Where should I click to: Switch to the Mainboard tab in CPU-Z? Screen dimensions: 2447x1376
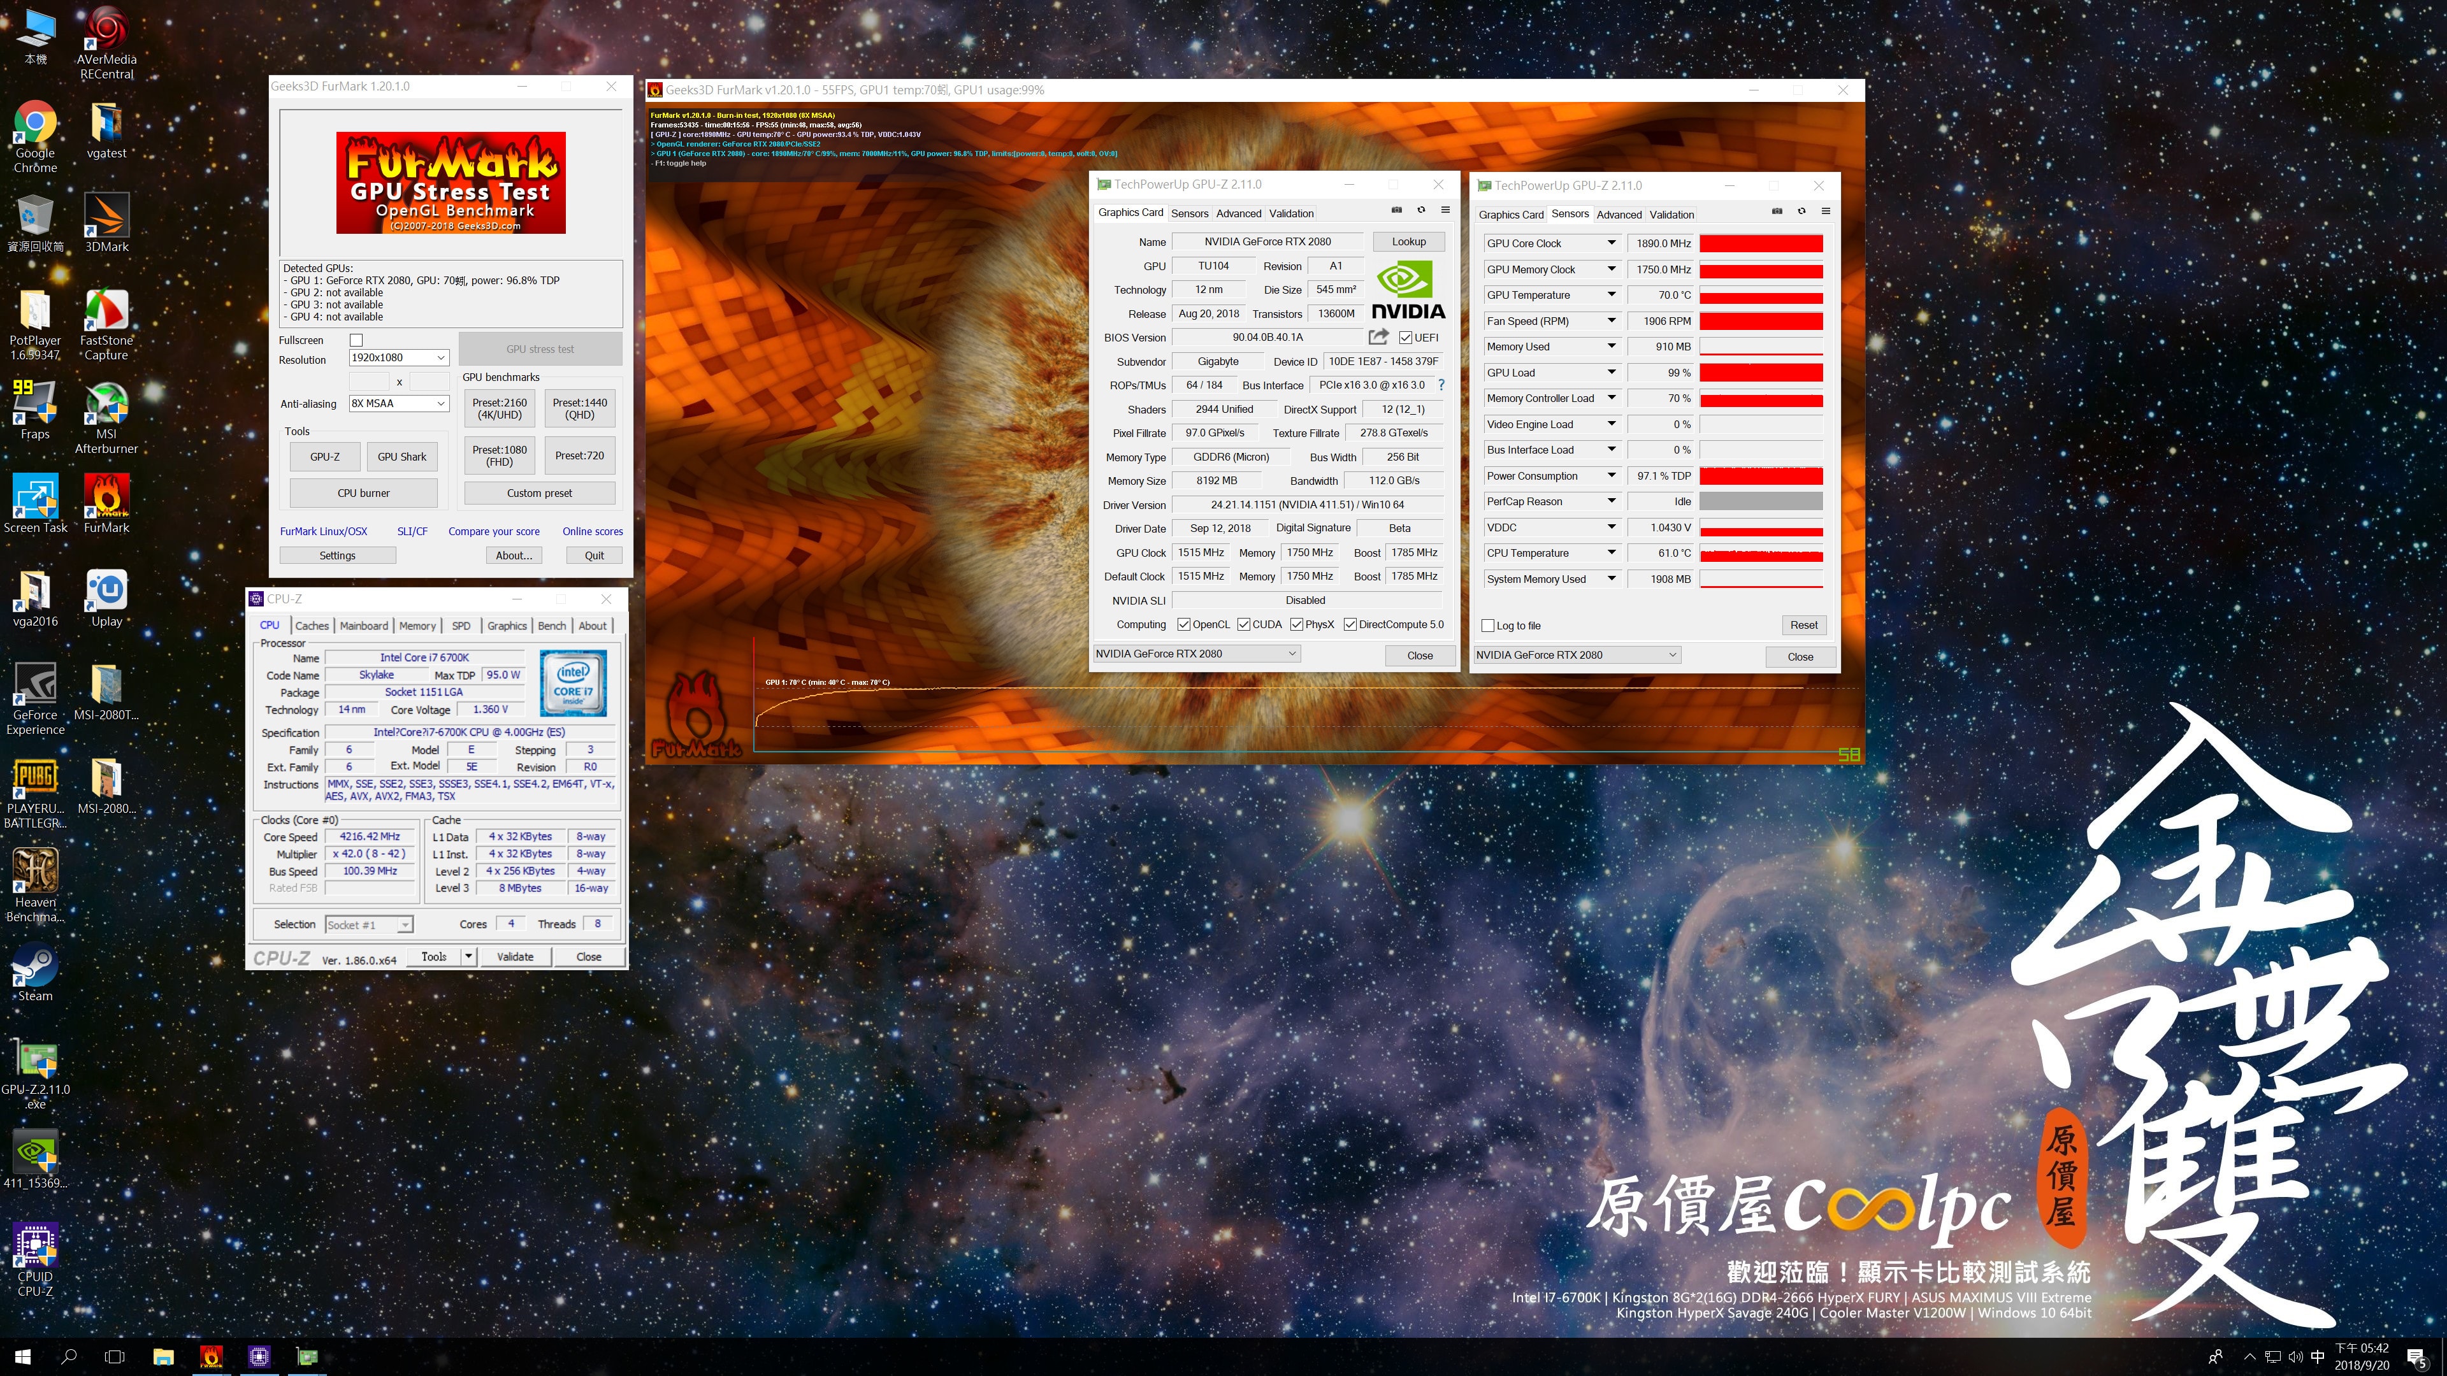coord(364,626)
